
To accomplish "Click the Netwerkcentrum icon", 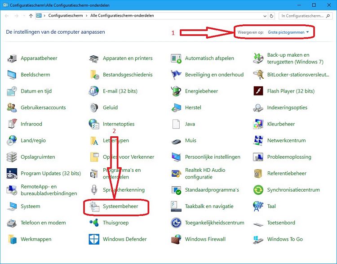I will point(258,140).
